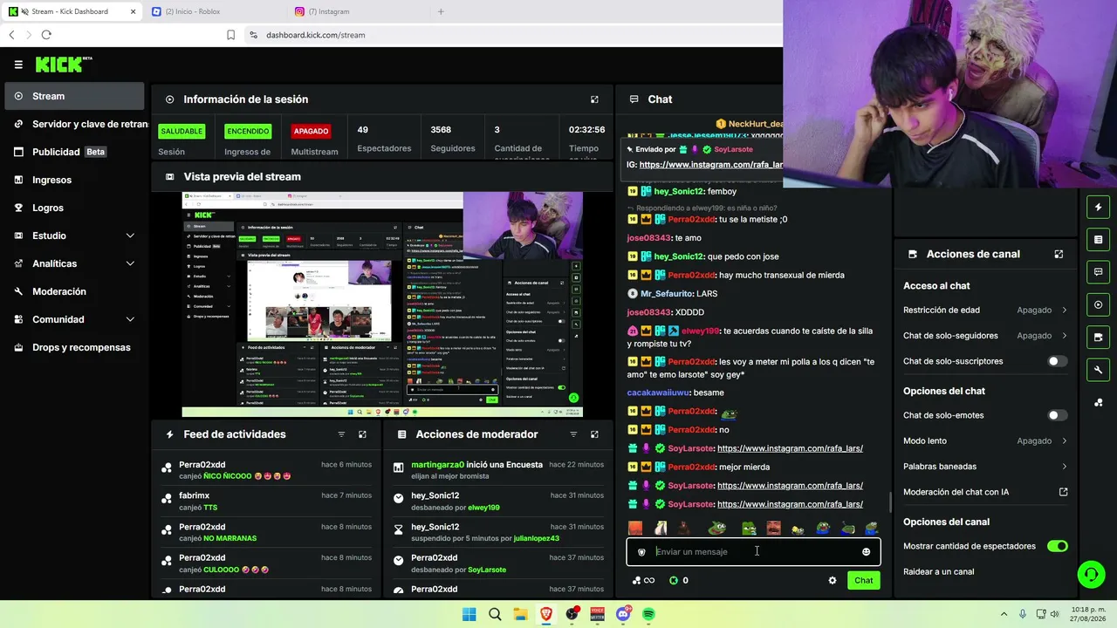This screenshot has width=1117, height=628.
Task: Switch to the Instagram browser tab
Action: click(x=358, y=11)
